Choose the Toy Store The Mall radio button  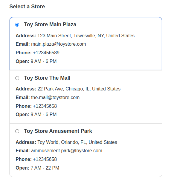pyautogui.click(x=17, y=78)
